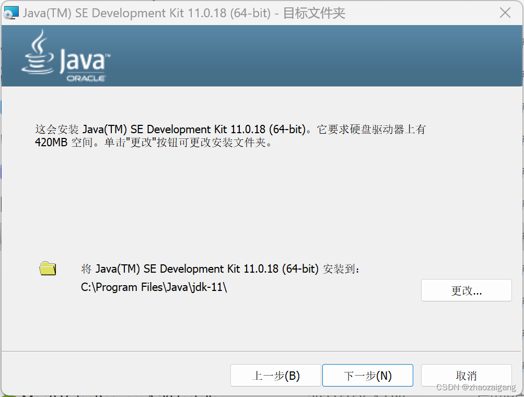This screenshot has height=397, width=524.
Task: Proceed by clicking the 下一步(N) button
Action: [367, 375]
